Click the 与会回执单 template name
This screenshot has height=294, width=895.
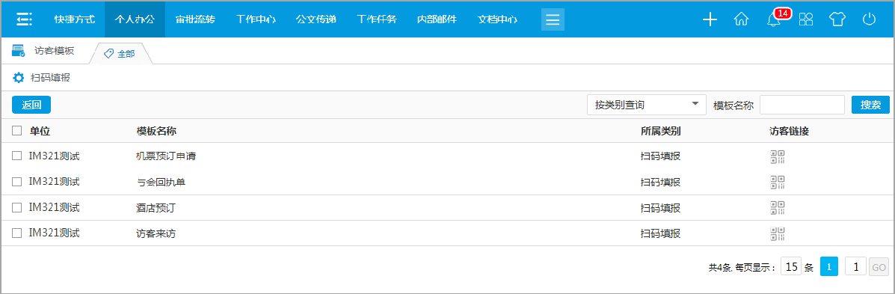pyautogui.click(x=161, y=182)
